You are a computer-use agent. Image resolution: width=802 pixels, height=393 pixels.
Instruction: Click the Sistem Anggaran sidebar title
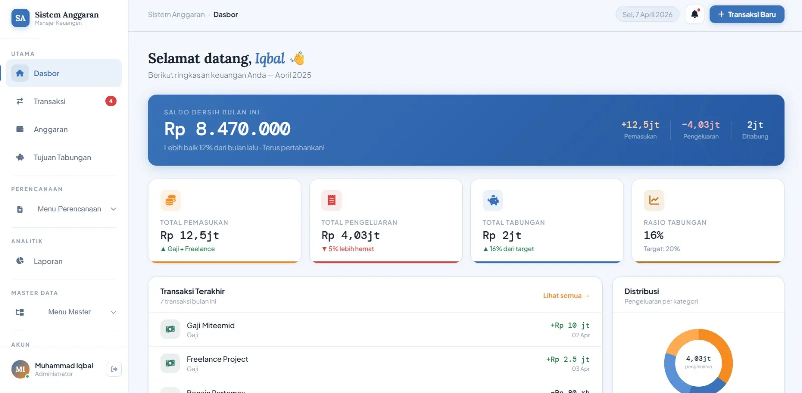coord(67,15)
